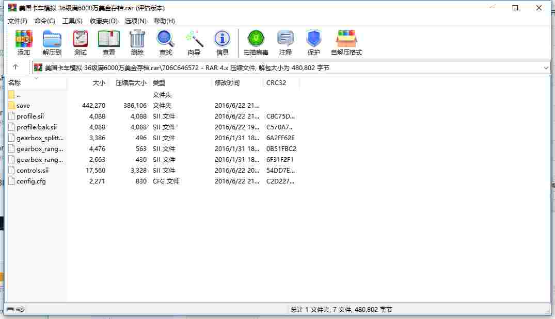This screenshot has height=319, width=555.
Task: Select the profile.bak.sii file name
Action: click(x=37, y=127)
